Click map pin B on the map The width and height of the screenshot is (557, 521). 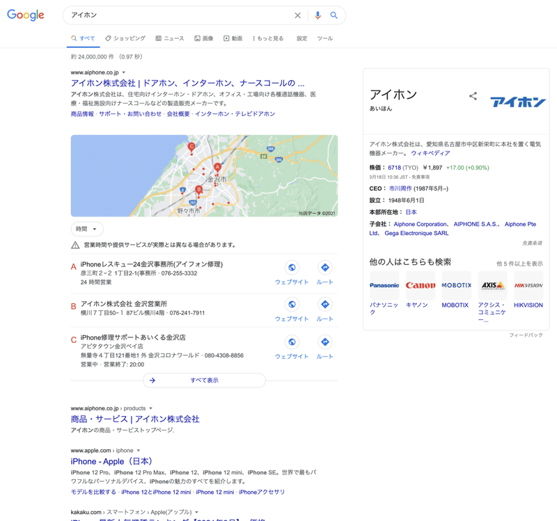199,190
